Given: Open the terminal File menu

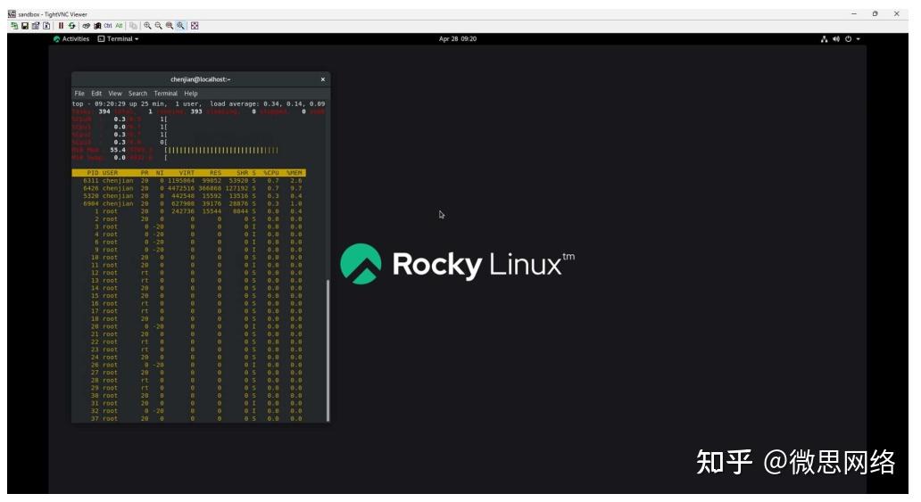Looking at the screenshot, I should click(79, 94).
